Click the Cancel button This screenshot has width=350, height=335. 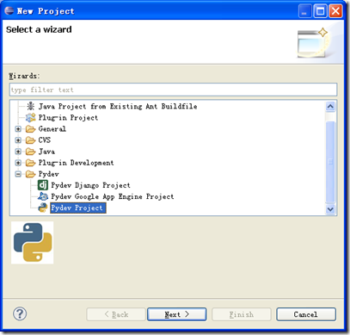[306, 314]
